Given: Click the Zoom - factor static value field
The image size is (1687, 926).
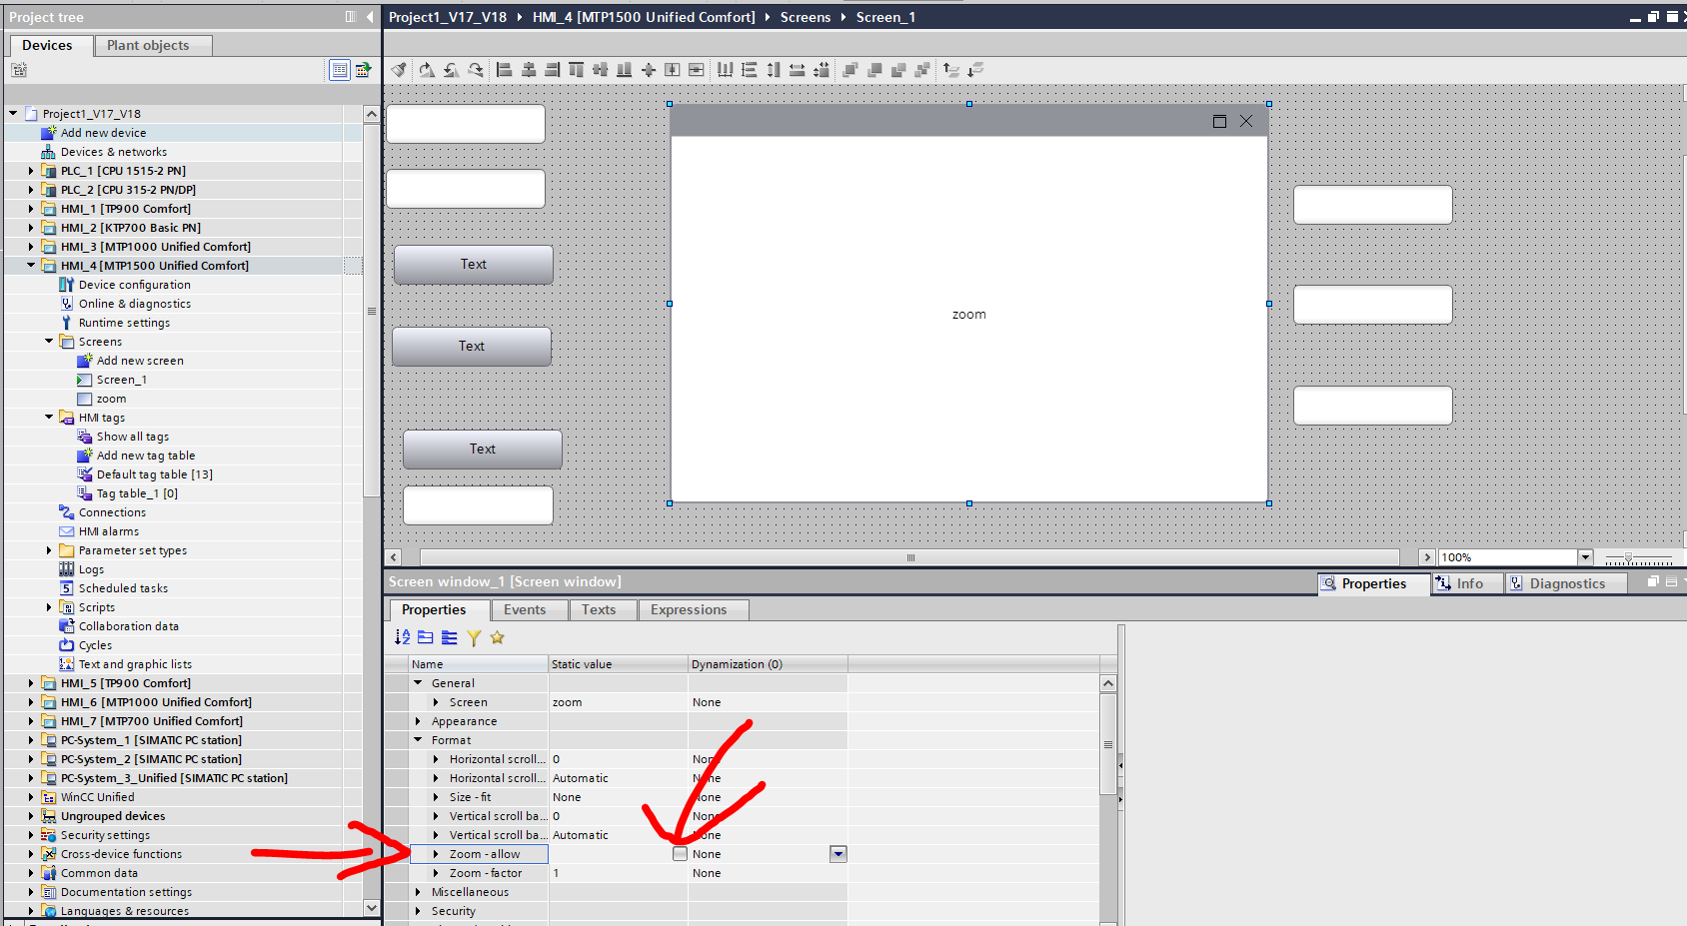Looking at the screenshot, I should [x=618, y=873].
